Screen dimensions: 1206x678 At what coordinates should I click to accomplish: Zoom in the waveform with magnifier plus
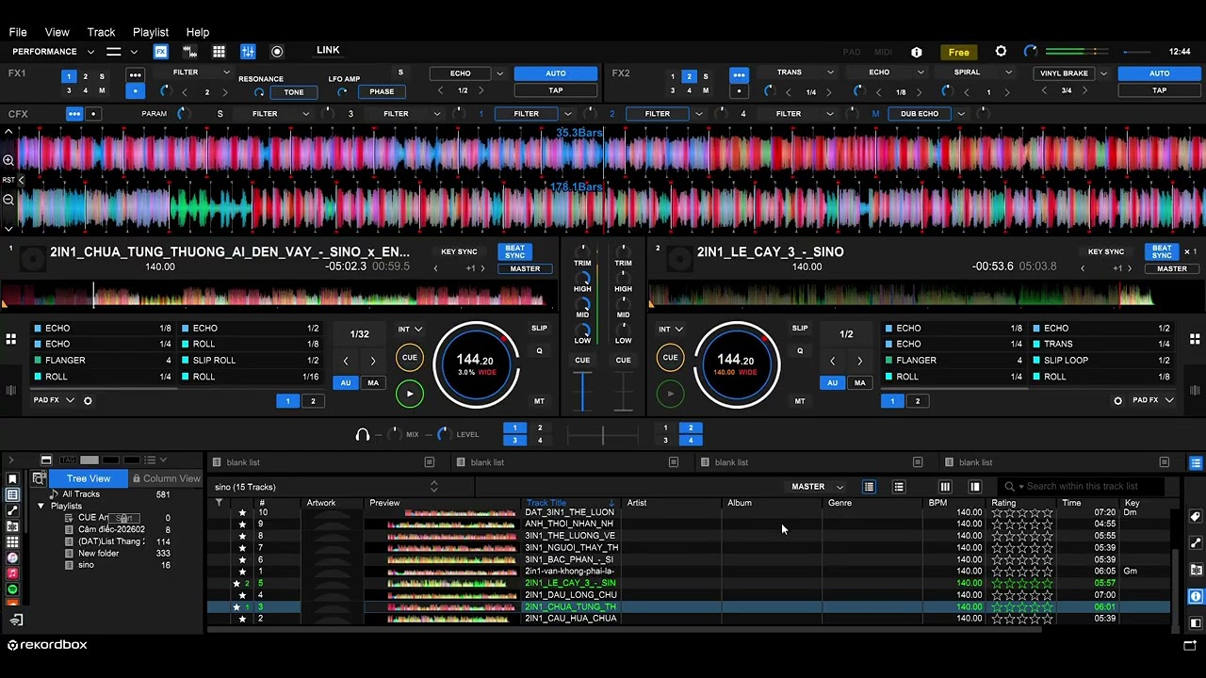coord(8,160)
